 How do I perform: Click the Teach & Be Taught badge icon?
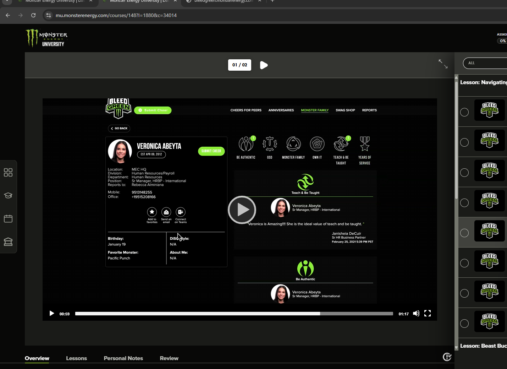[341, 144]
